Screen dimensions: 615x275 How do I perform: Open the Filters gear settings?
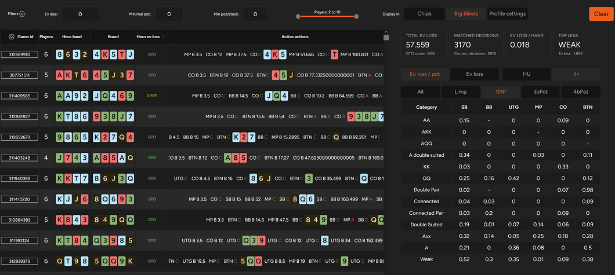(23, 14)
